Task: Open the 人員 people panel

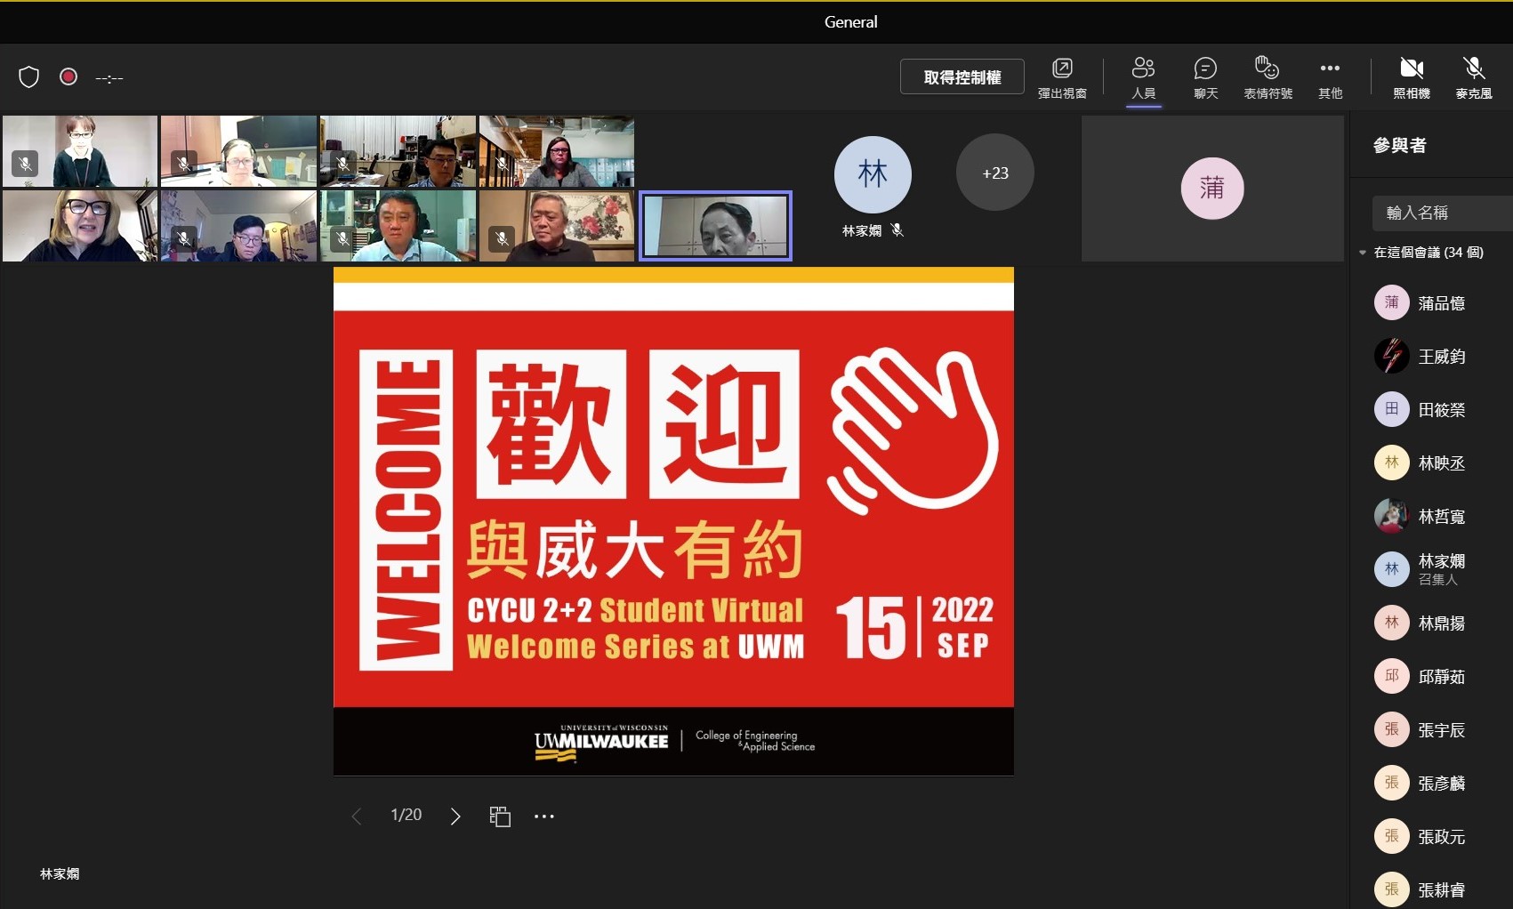Action: click(1143, 77)
